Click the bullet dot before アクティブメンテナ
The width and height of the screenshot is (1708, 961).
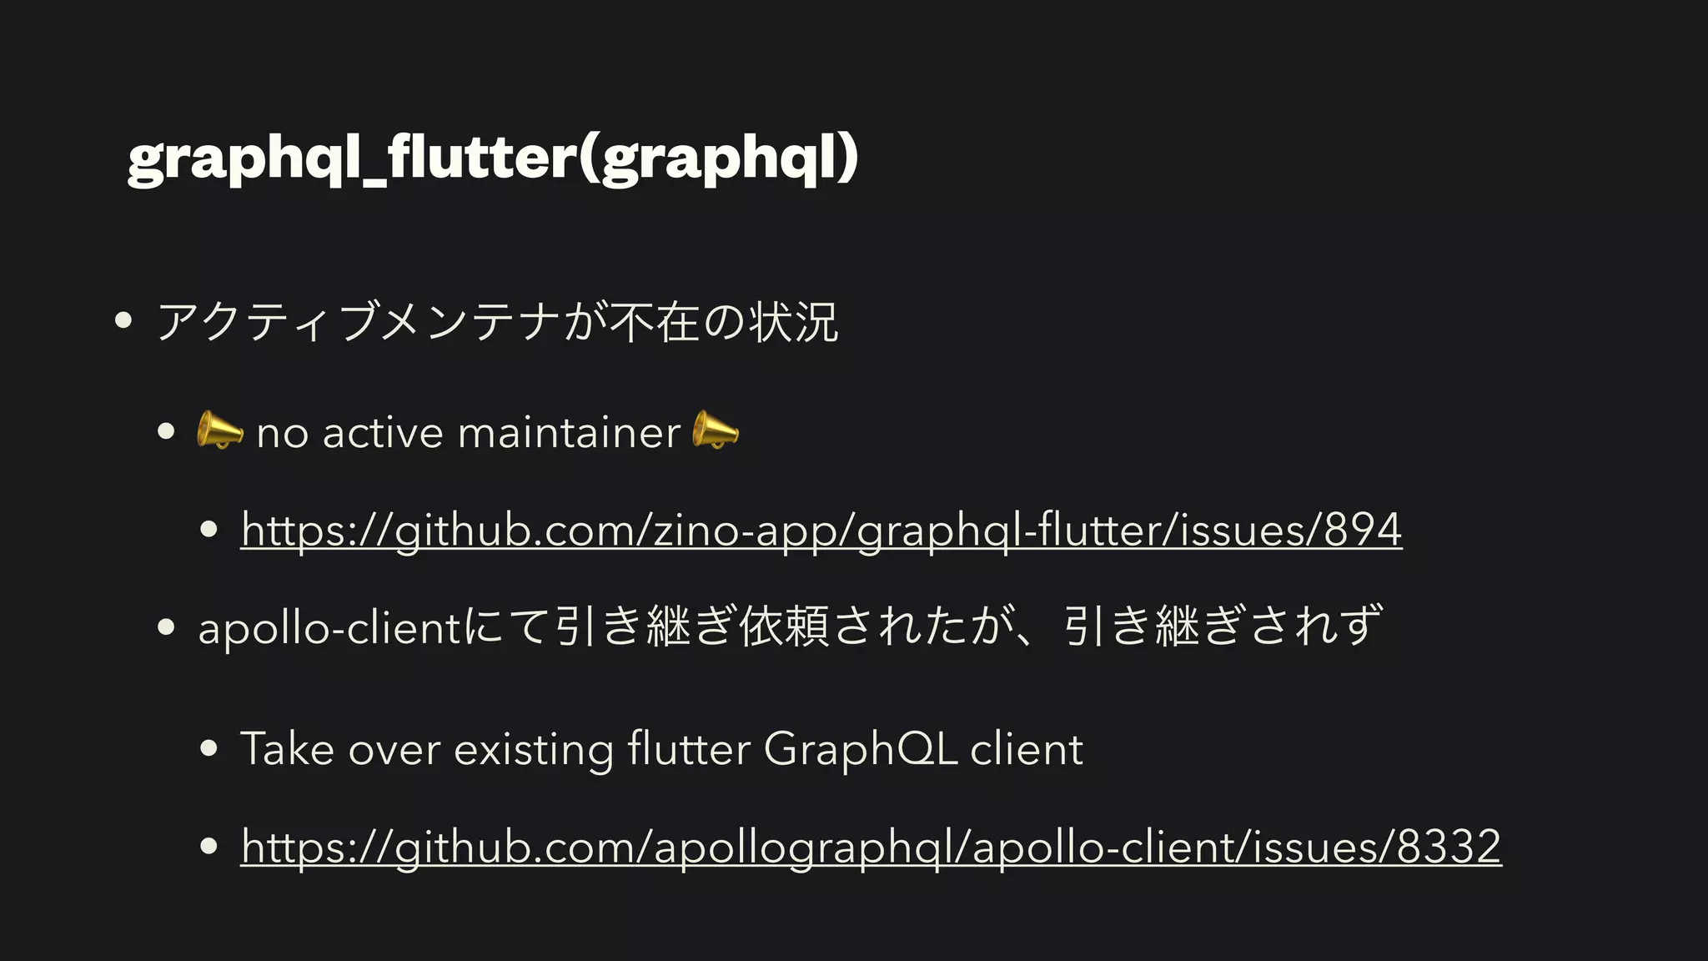pyautogui.click(x=124, y=320)
